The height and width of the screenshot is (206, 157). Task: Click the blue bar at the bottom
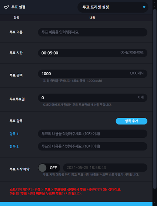pyautogui.click(x=76, y=204)
